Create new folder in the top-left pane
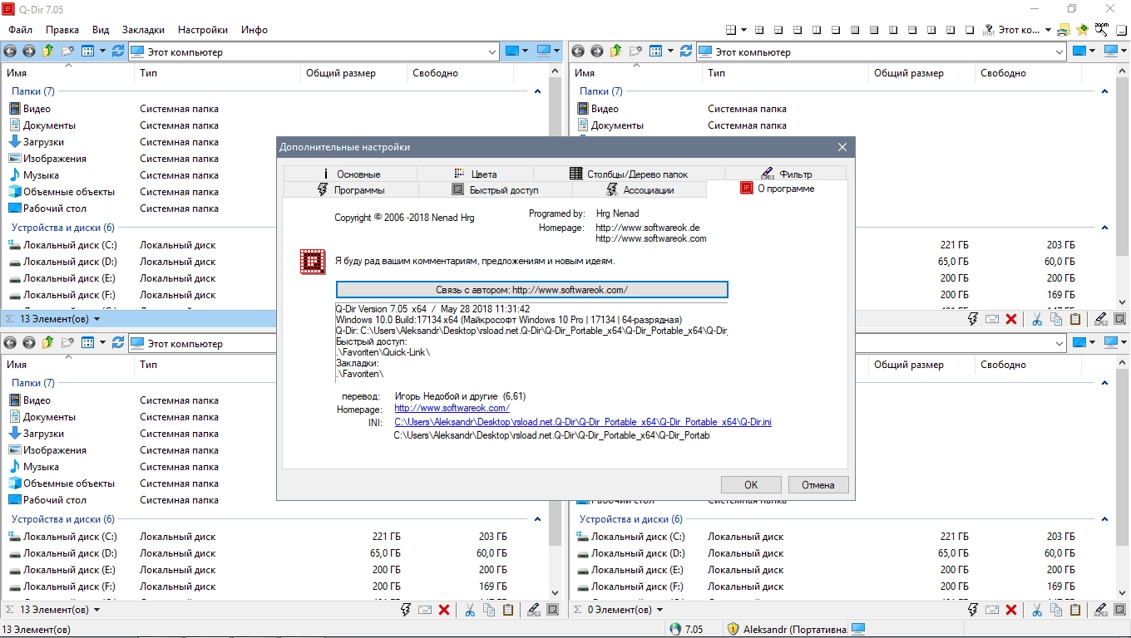1131x638 pixels. click(67, 52)
